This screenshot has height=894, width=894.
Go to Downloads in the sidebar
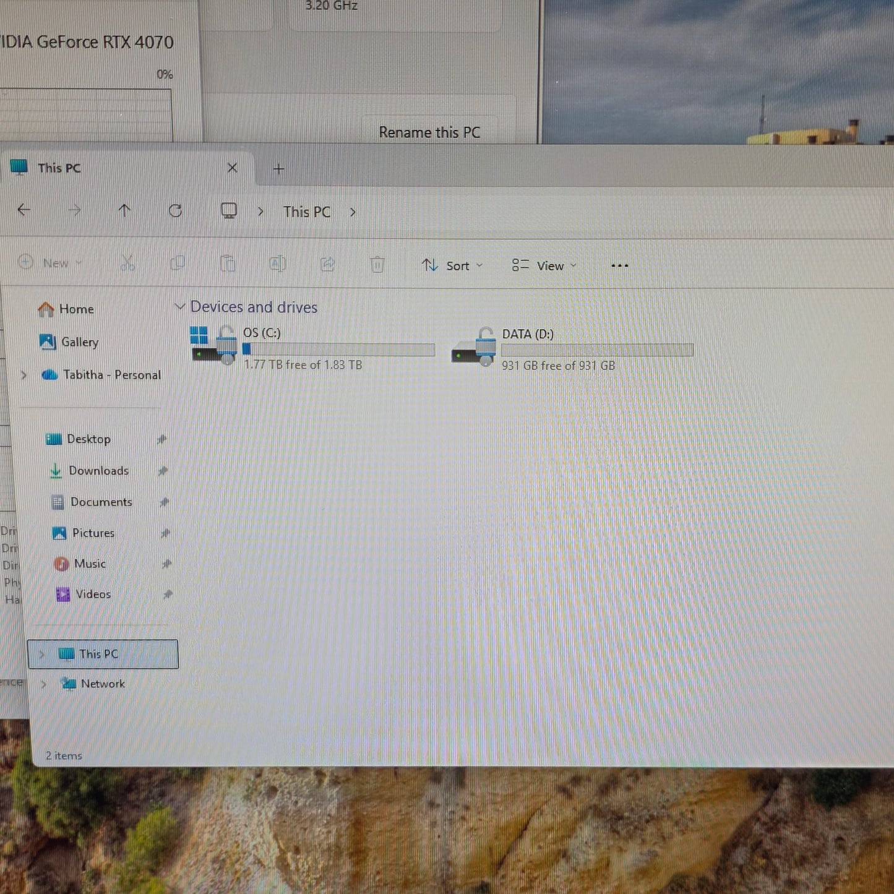[x=98, y=471]
